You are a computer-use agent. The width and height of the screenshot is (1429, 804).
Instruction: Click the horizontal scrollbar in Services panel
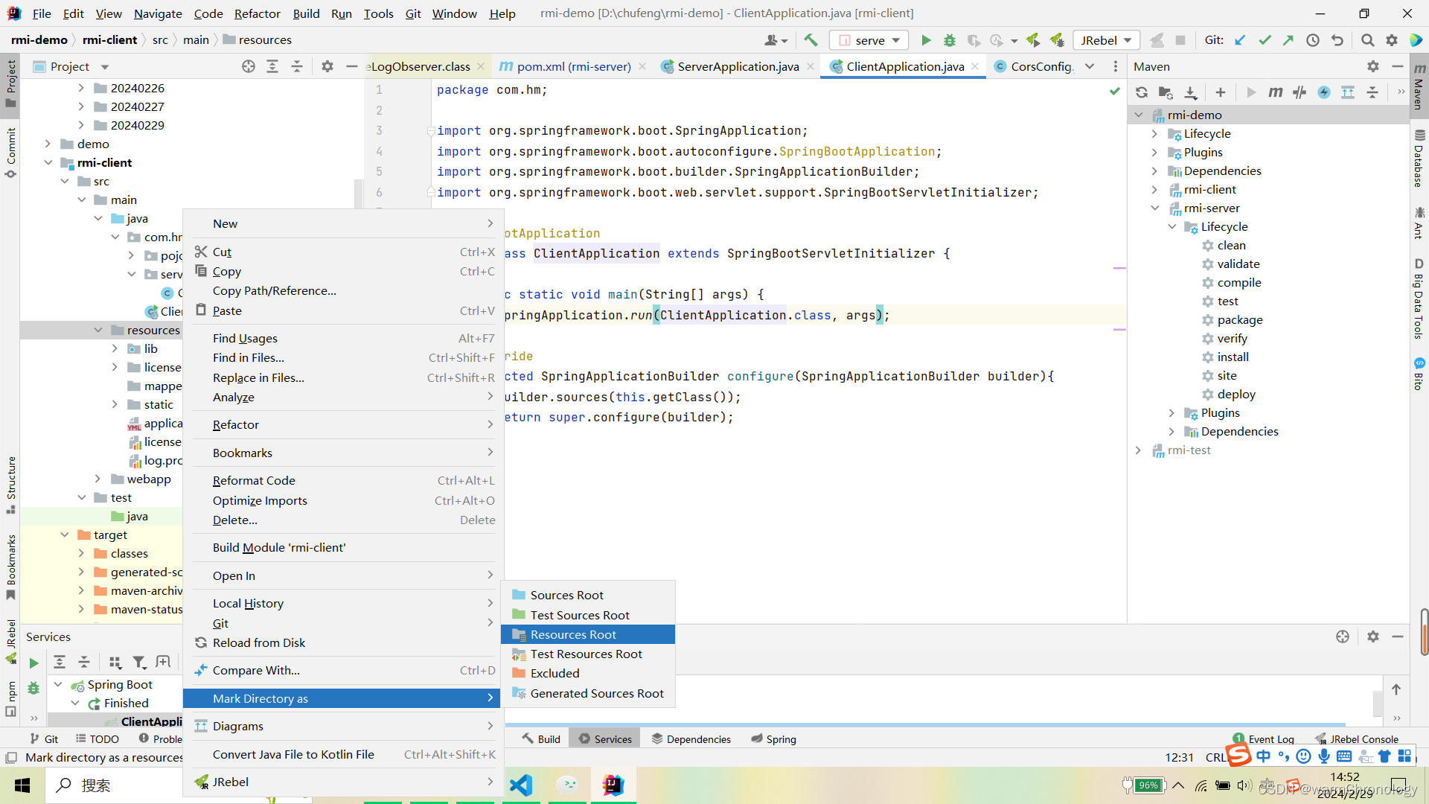[923, 724]
